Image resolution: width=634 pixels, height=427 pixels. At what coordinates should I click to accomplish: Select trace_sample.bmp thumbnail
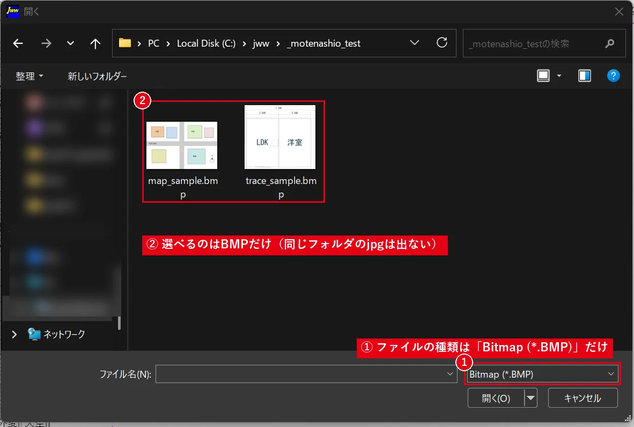point(280,137)
